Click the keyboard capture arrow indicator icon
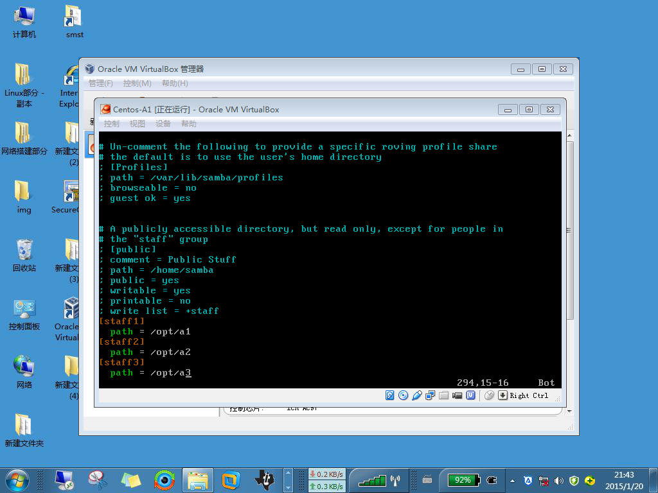Image resolution: width=658 pixels, height=493 pixels. [x=502, y=395]
